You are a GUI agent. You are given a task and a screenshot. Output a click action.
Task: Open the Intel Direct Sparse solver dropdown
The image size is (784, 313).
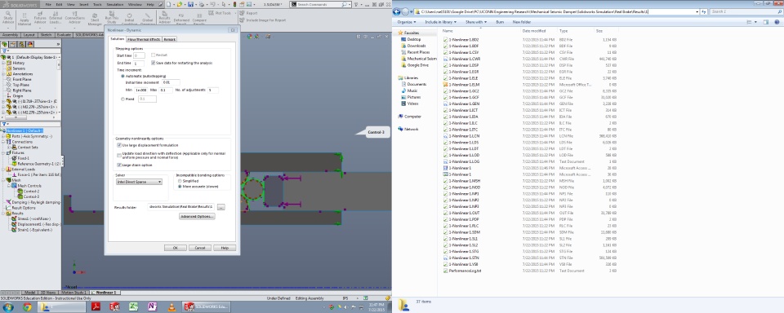coord(139,183)
